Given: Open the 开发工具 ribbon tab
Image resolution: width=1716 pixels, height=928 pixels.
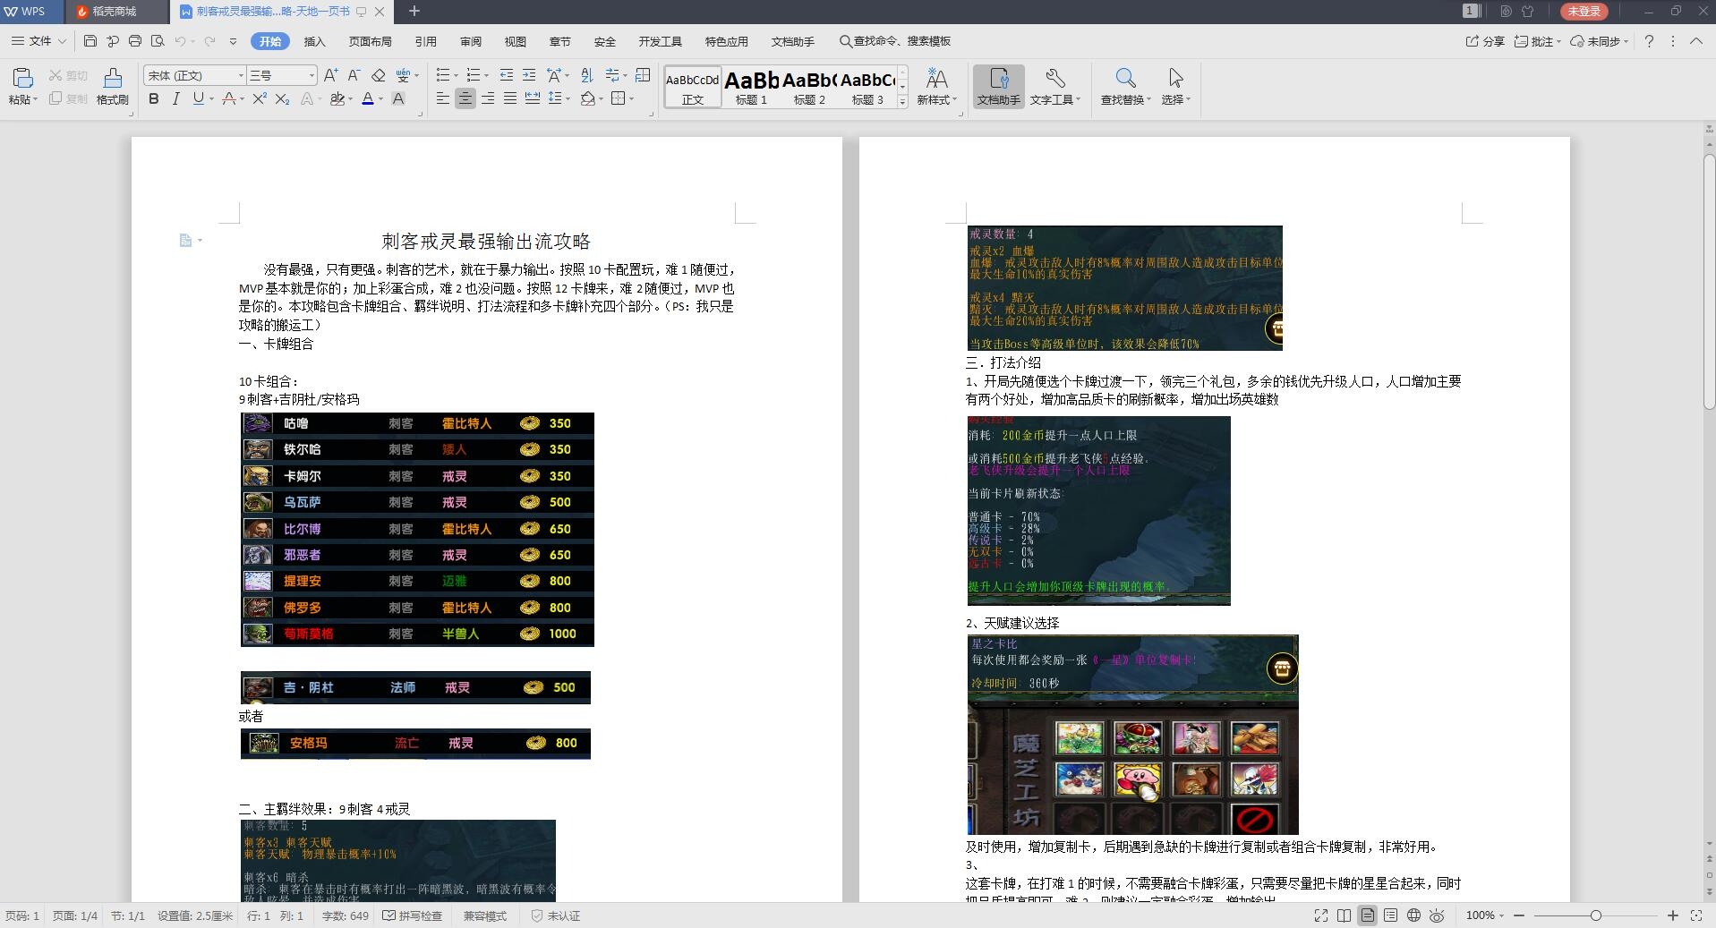Looking at the screenshot, I should 661,41.
